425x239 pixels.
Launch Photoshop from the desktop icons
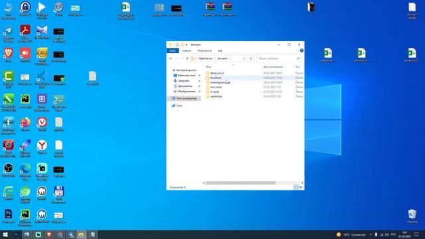click(8, 216)
